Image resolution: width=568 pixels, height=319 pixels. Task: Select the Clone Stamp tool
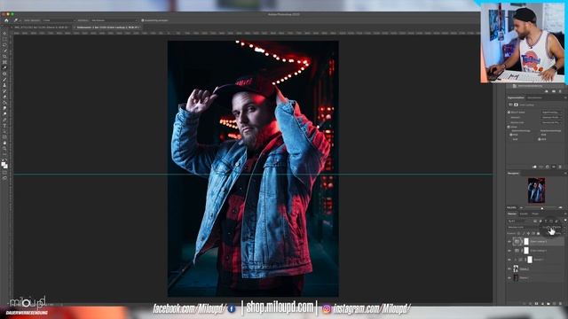pos(4,85)
